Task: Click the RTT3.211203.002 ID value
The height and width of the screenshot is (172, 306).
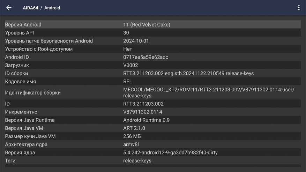Action: click(143, 104)
